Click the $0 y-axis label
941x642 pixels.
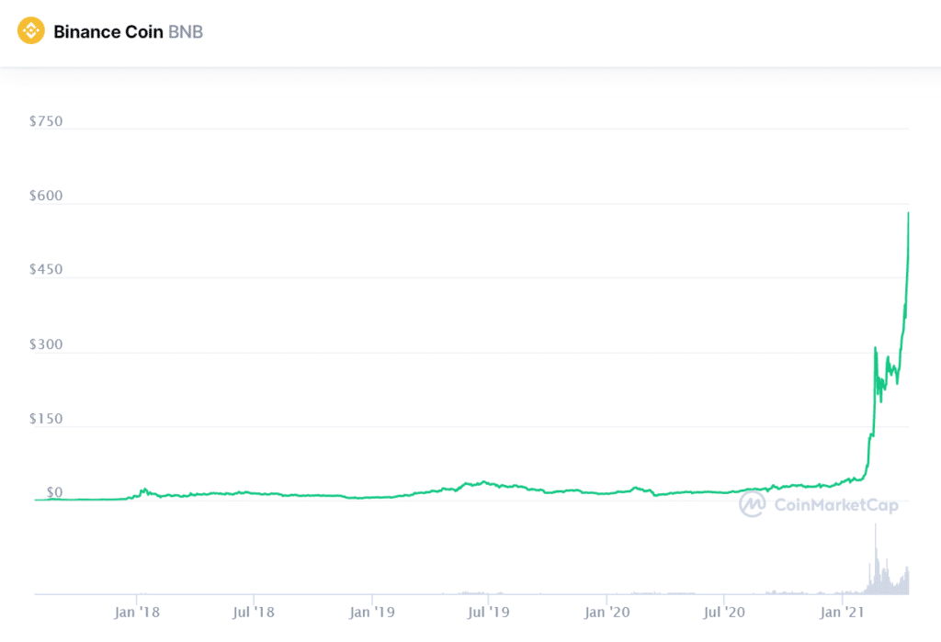pos(54,492)
